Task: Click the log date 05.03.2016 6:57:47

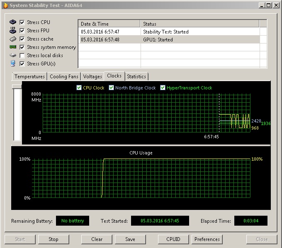Action: pos(100,32)
